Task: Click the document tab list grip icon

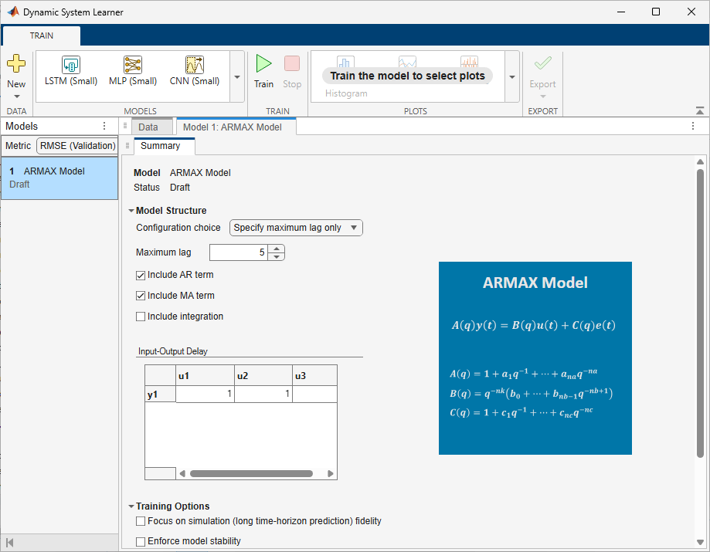Action: [125, 126]
